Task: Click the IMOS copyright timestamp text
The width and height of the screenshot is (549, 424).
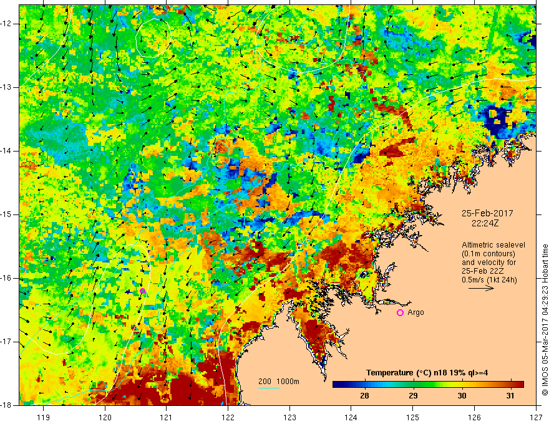Action: click(x=545, y=320)
